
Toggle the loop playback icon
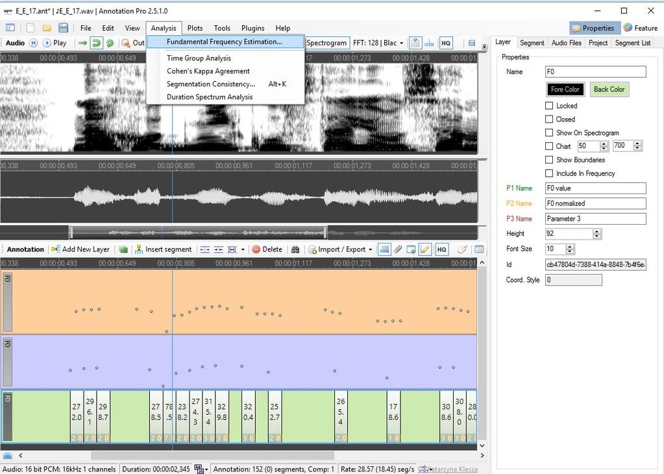[97, 43]
